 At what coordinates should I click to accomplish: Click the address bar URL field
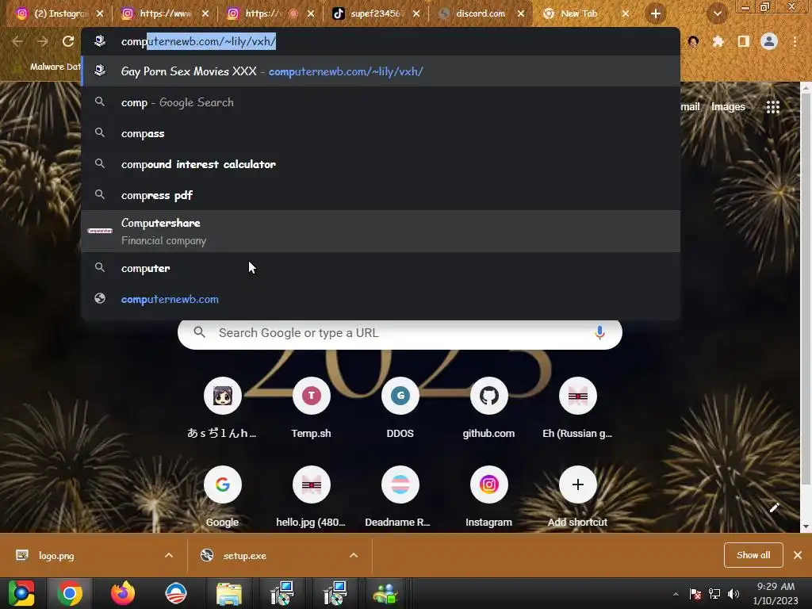tap(381, 41)
